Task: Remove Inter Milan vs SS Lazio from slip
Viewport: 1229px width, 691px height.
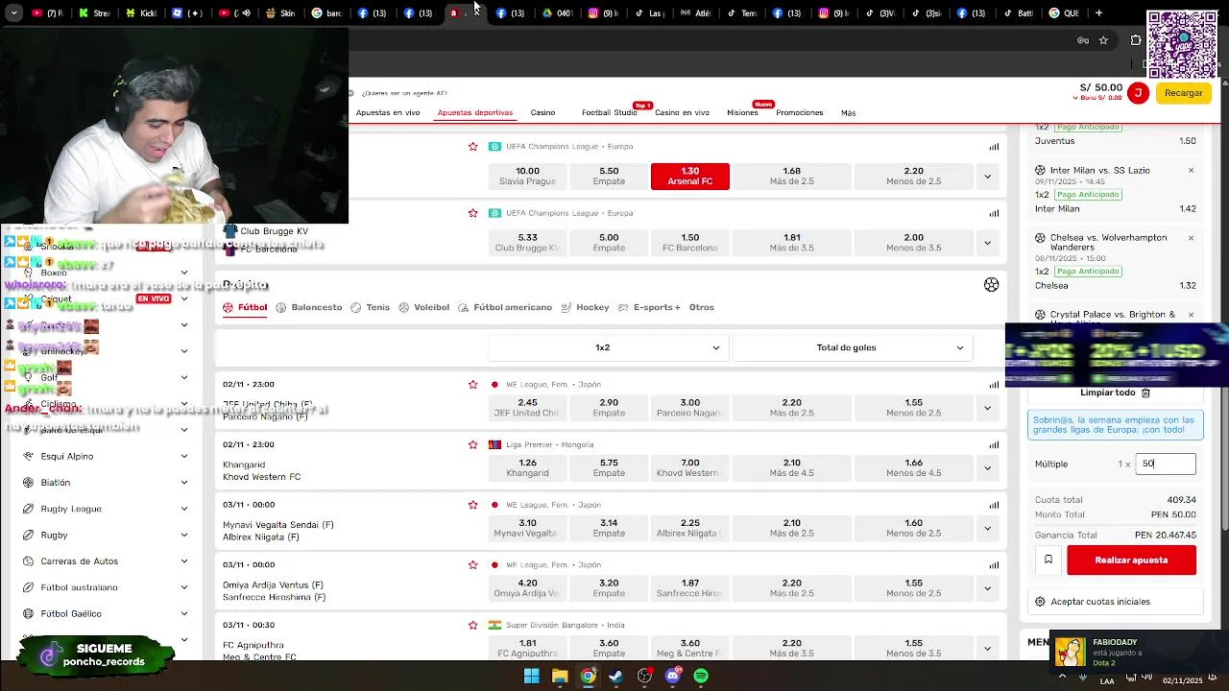Action: pos(1191,171)
